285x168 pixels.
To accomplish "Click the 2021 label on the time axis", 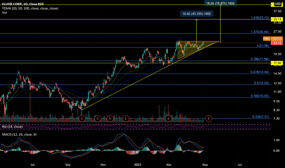I will tap(138, 165).
